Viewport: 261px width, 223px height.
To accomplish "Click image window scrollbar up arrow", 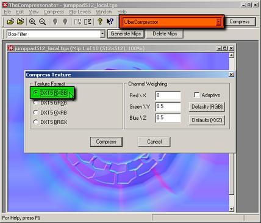I will click(232, 55).
